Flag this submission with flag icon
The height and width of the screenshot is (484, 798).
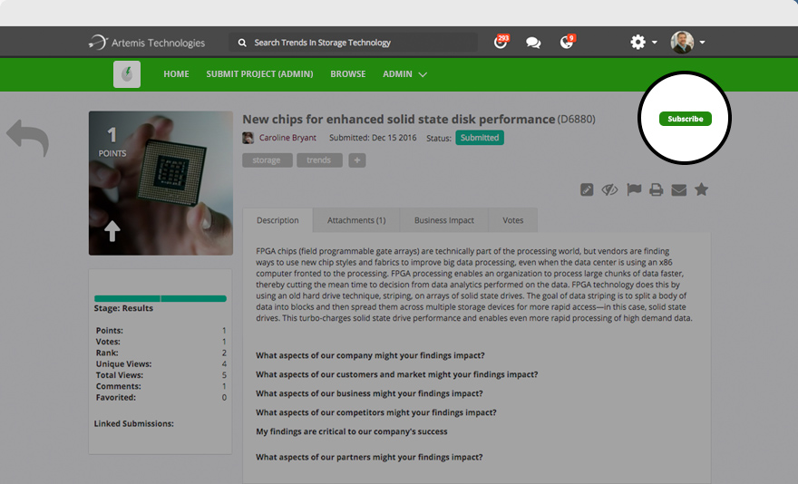[x=634, y=189]
